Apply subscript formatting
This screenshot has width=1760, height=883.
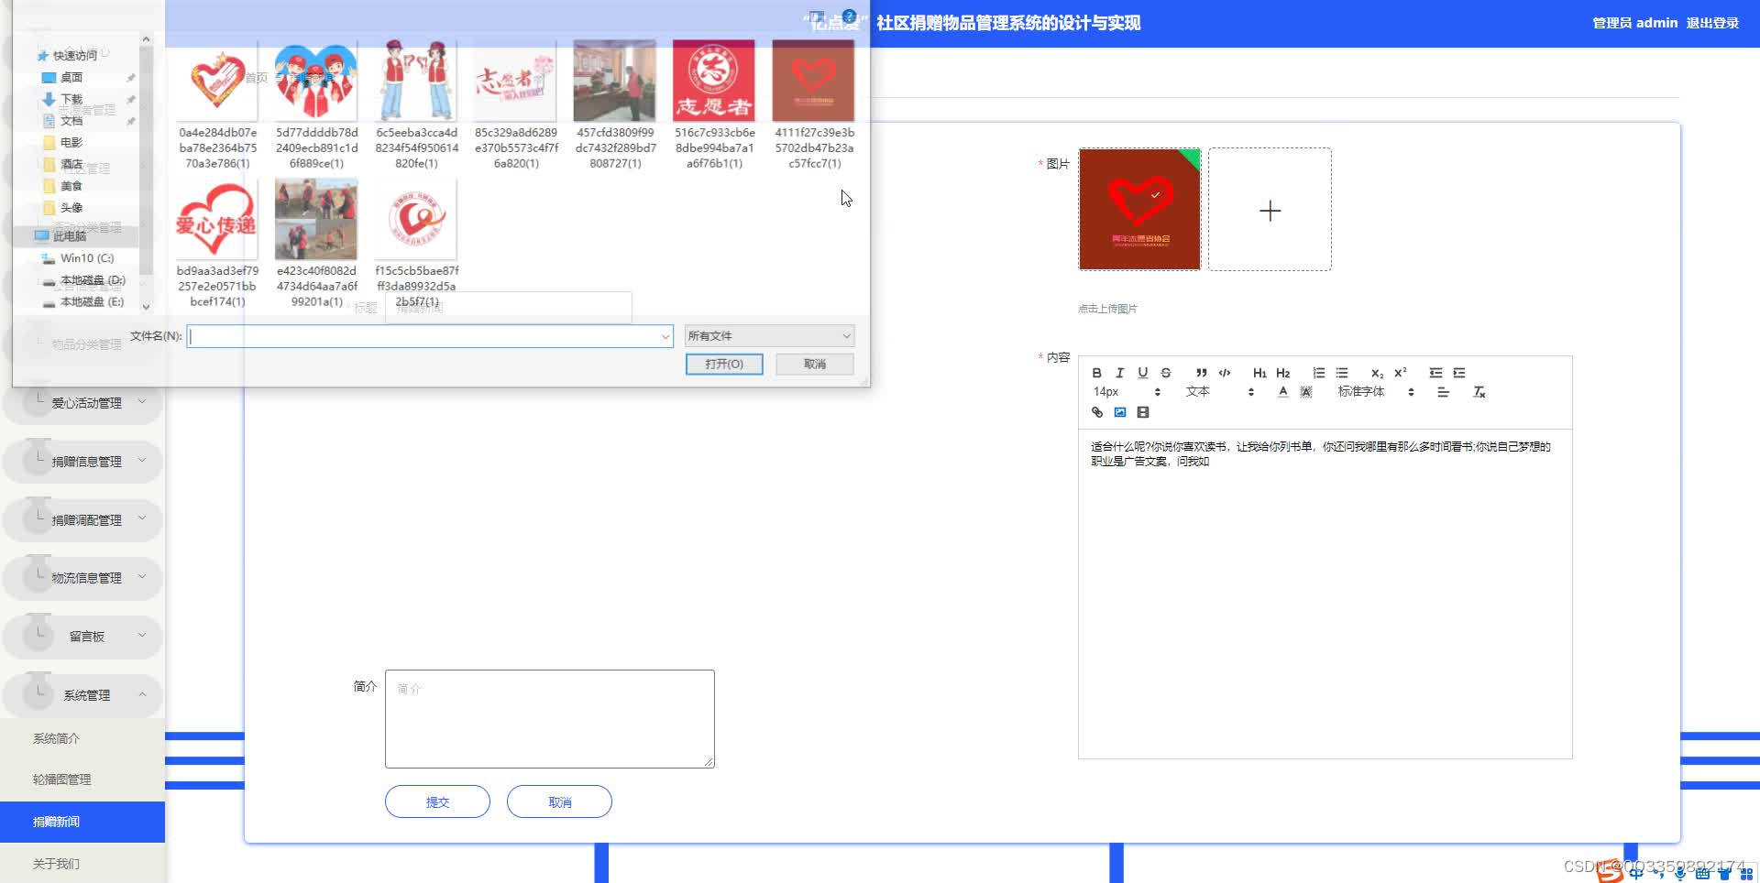point(1377,373)
